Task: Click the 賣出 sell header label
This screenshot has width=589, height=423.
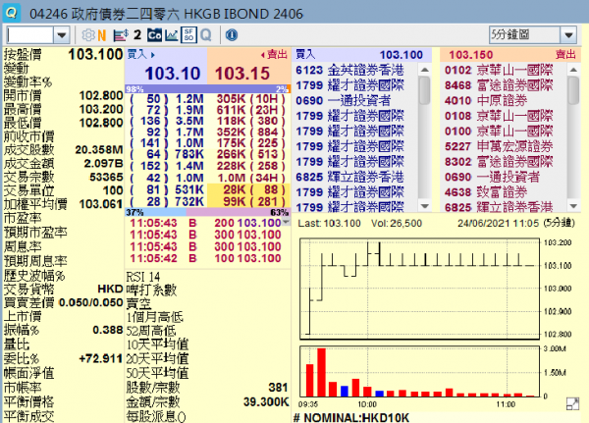Action: click(278, 54)
